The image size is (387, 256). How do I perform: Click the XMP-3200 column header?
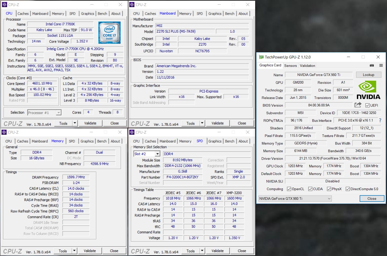click(x=234, y=193)
